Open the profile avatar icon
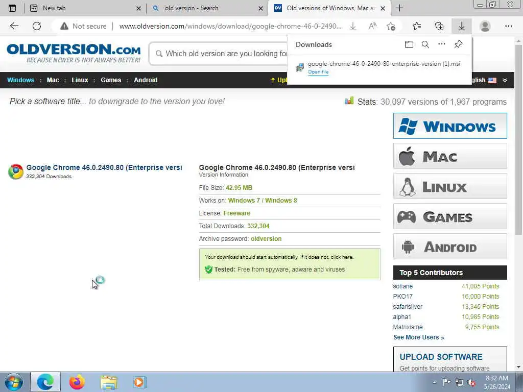 [x=485, y=26]
